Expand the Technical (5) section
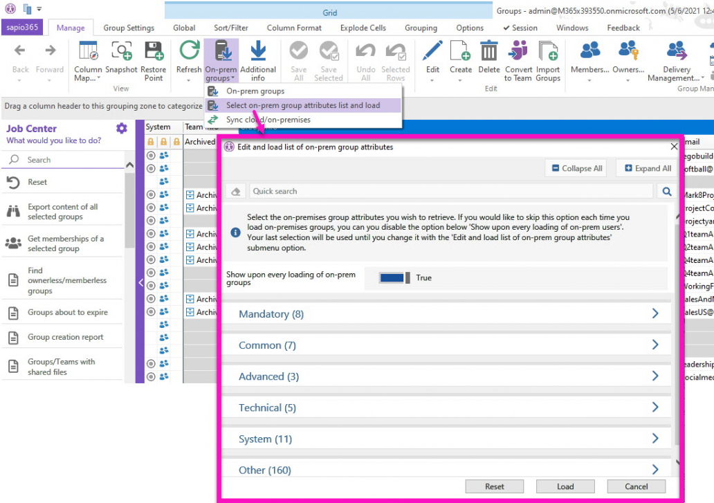This screenshot has height=503, width=714. [446, 408]
